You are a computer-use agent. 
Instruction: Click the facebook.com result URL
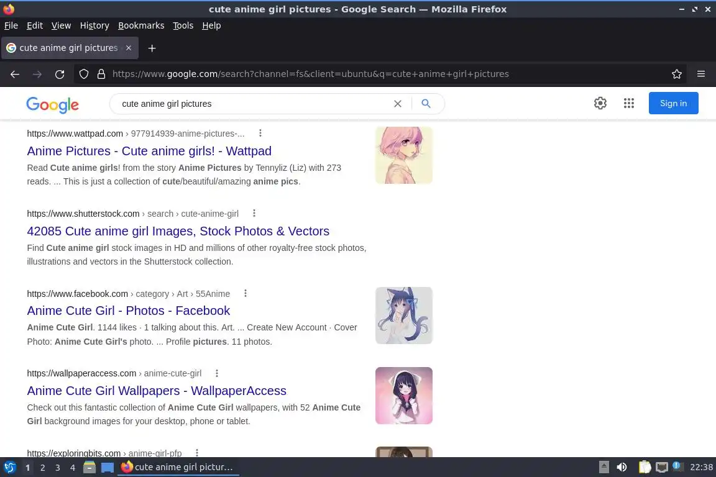click(x=128, y=294)
